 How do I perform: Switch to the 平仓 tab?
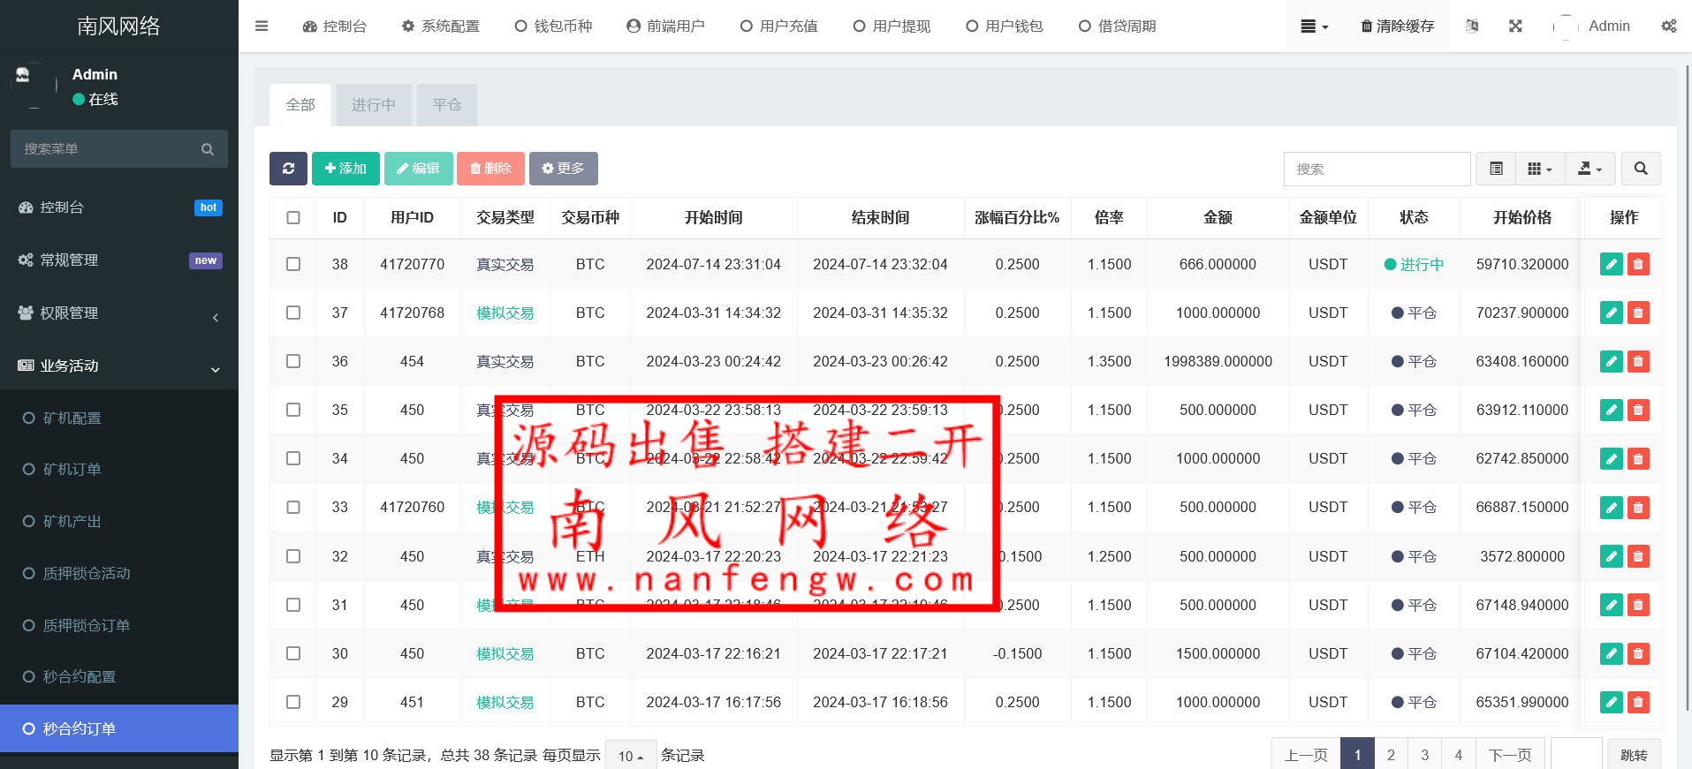point(447,105)
